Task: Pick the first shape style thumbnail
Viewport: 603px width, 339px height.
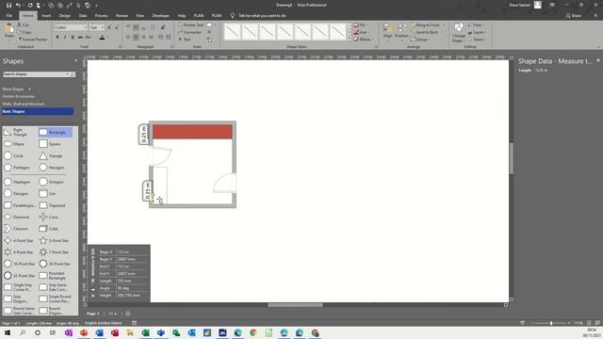Action: tap(233, 32)
